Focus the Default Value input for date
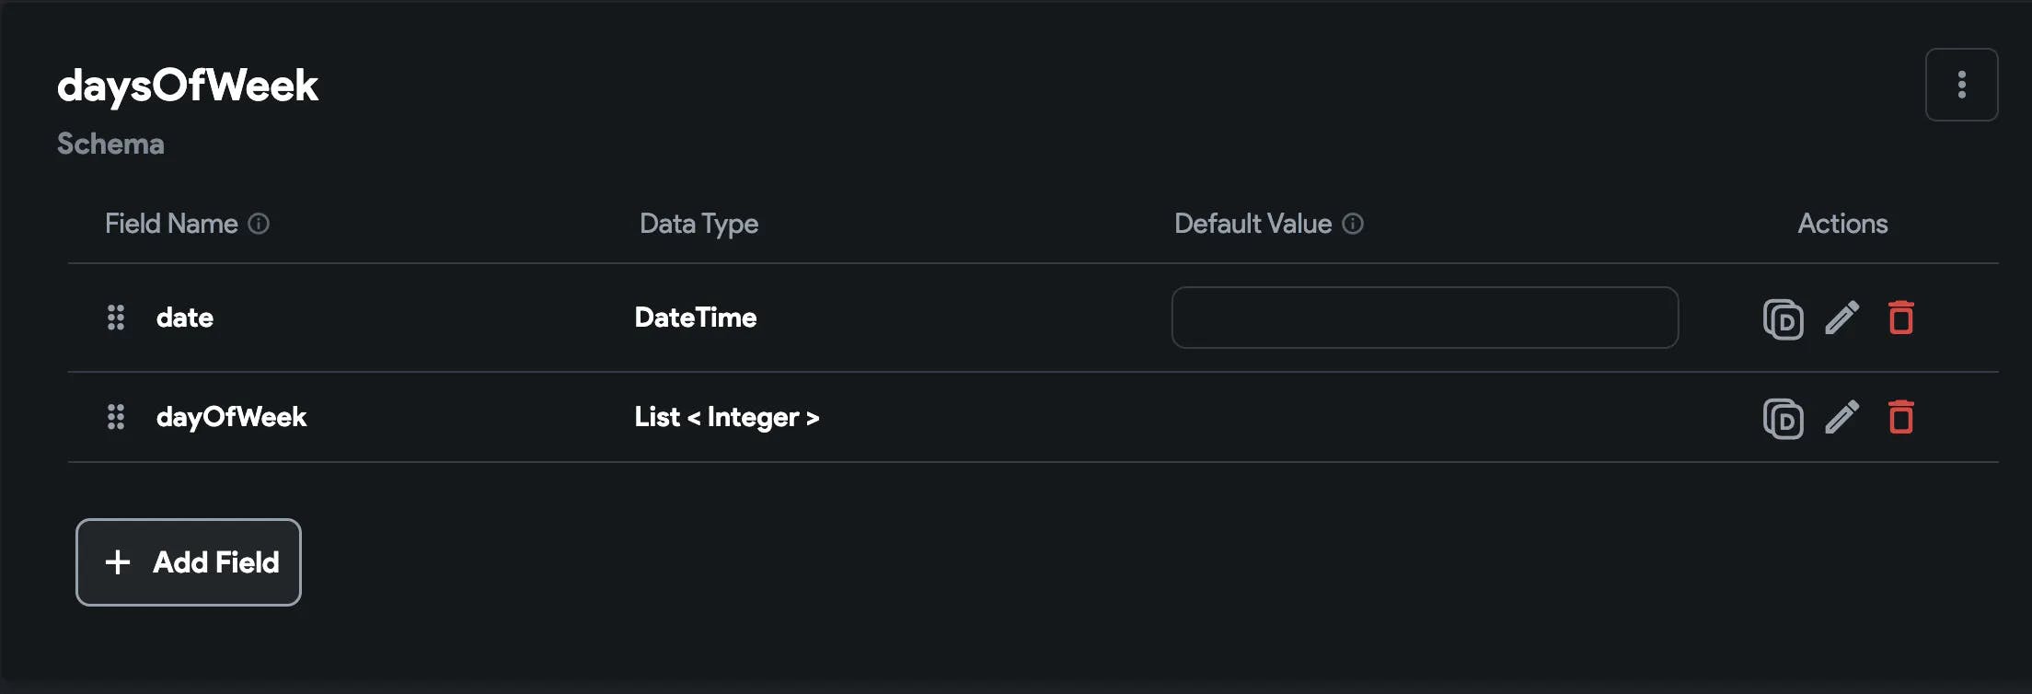 (x=1424, y=318)
